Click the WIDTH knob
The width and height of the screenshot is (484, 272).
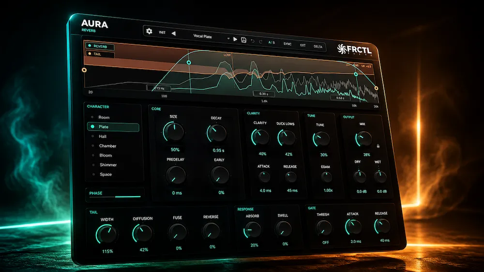click(x=106, y=234)
